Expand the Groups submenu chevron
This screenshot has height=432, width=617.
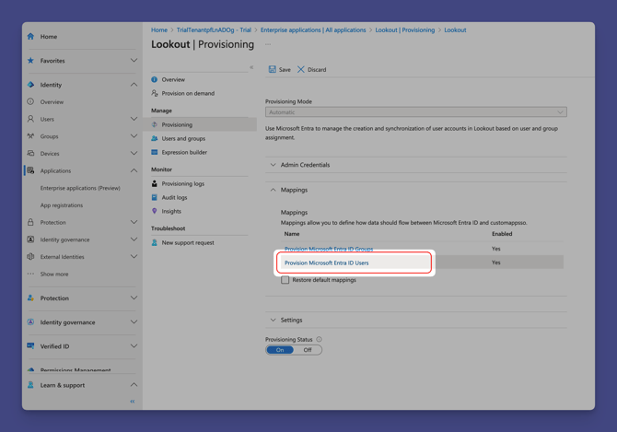pos(134,136)
